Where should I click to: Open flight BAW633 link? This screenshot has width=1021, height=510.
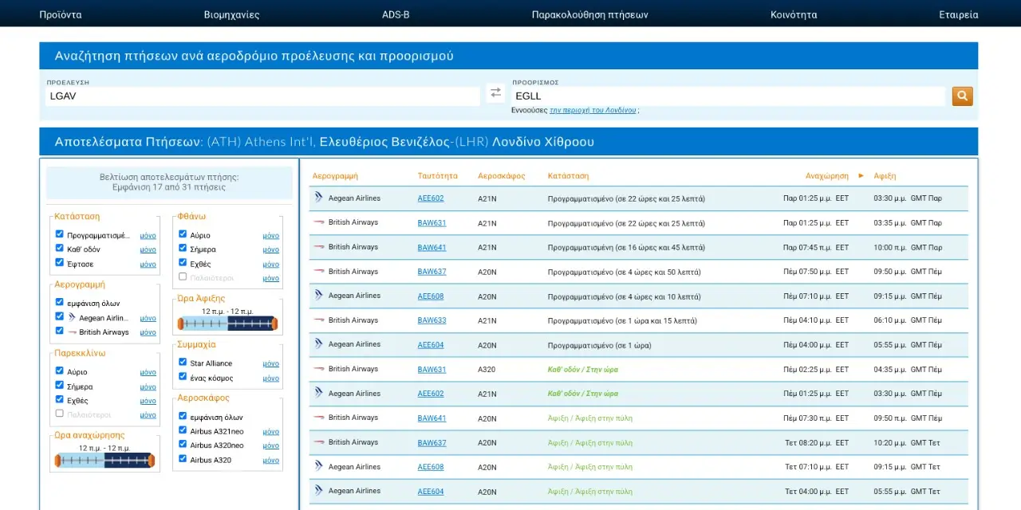point(432,320)
